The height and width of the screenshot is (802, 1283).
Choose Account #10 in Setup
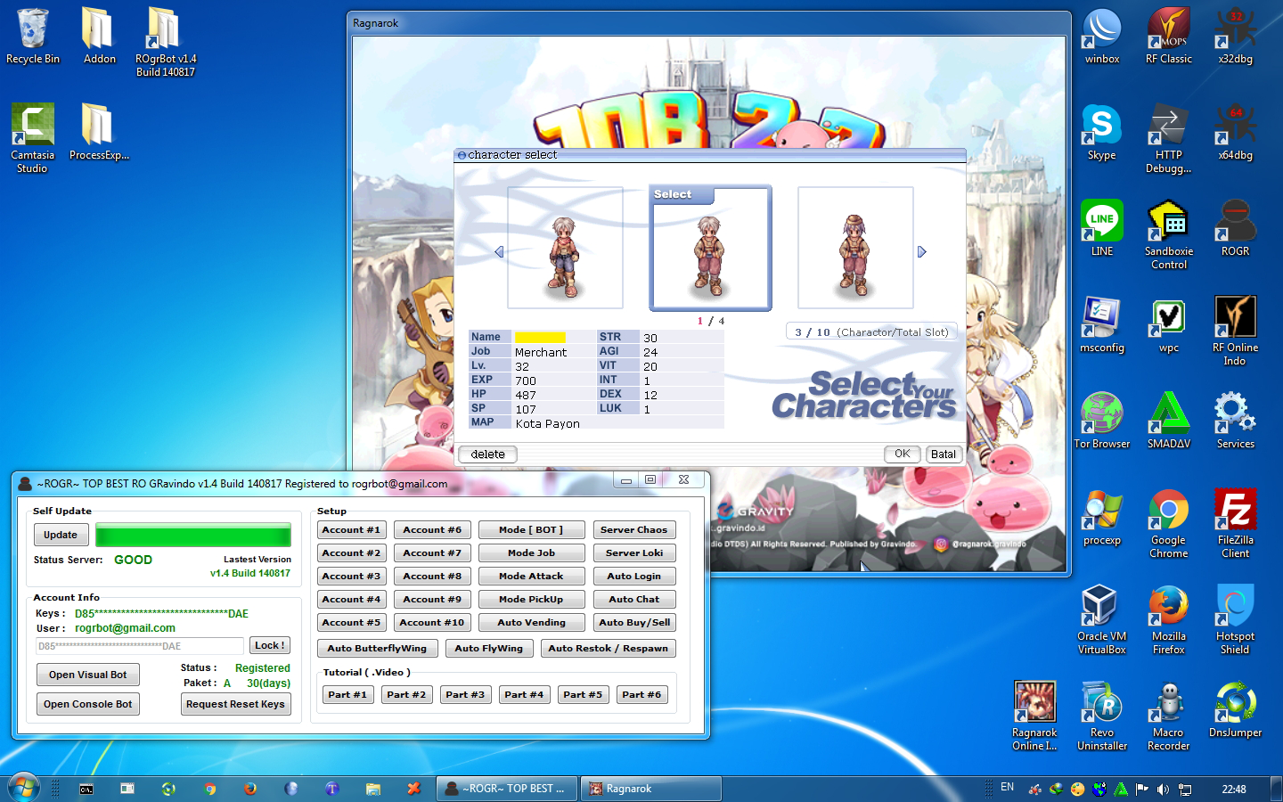[x=432, y=622]
